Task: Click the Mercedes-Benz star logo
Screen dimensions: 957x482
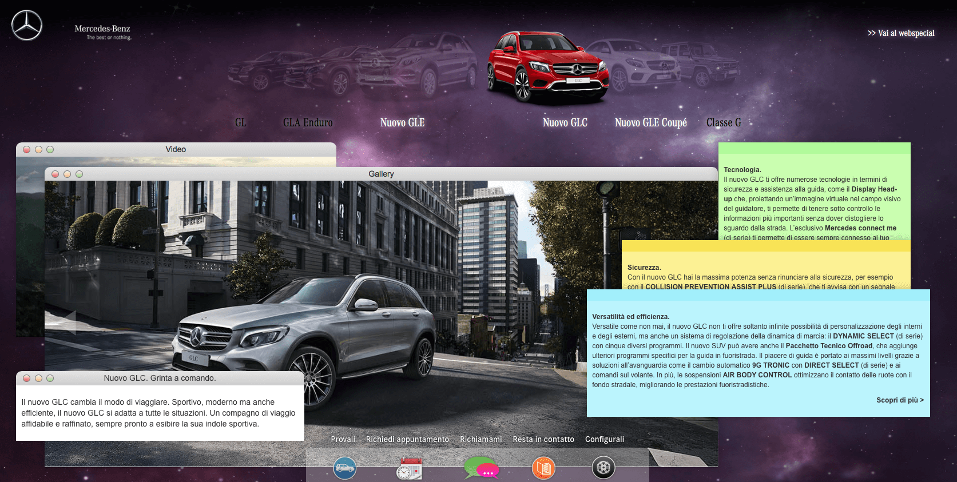Action: point(27,26)
